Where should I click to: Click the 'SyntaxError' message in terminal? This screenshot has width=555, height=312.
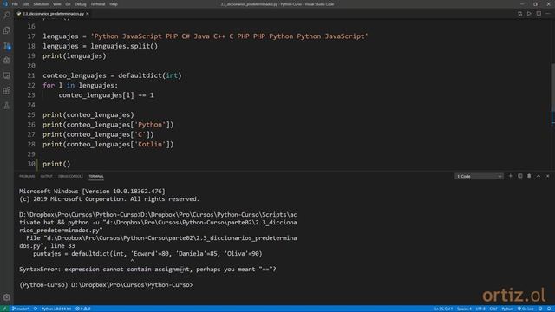tap(147, 270)
